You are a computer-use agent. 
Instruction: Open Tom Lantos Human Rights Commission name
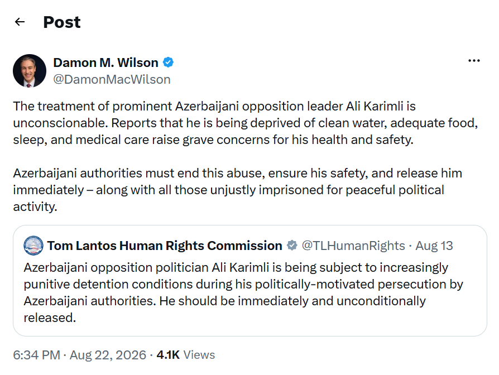[165, 246]
